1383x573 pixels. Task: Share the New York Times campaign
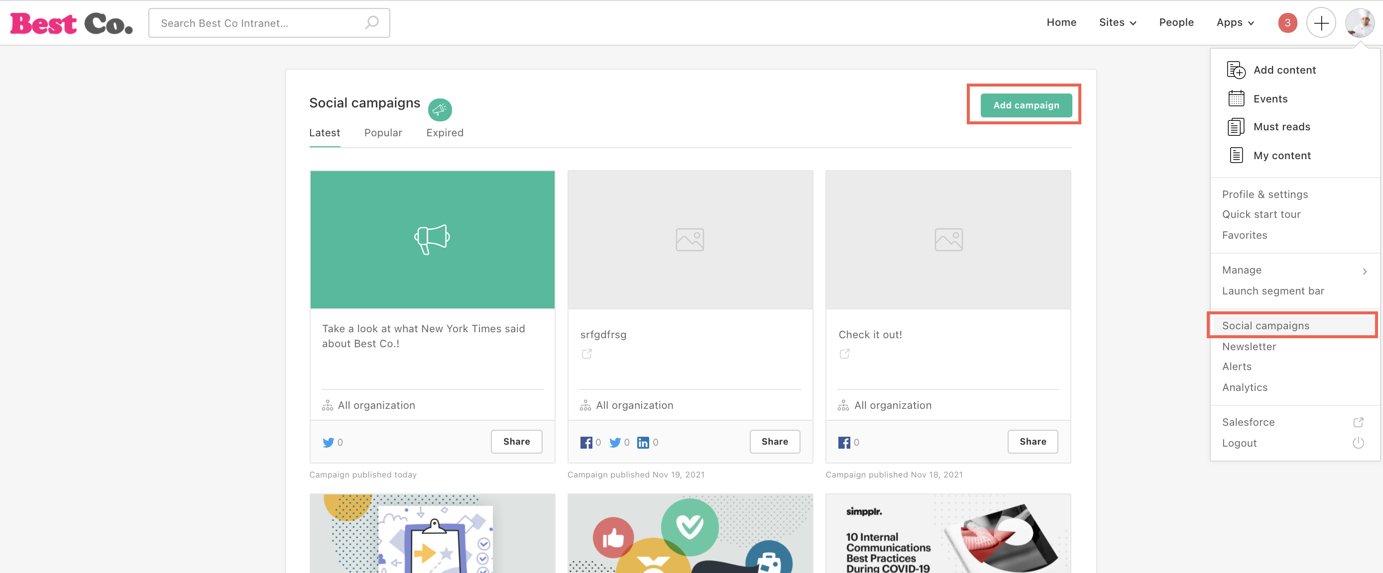pos(516,442)
